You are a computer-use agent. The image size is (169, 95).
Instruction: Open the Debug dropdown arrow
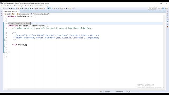coord(27,8)
